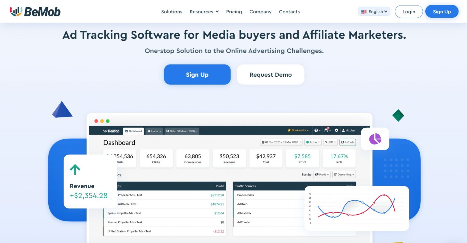Open the notifications icon with red badge

pos(327,130)
